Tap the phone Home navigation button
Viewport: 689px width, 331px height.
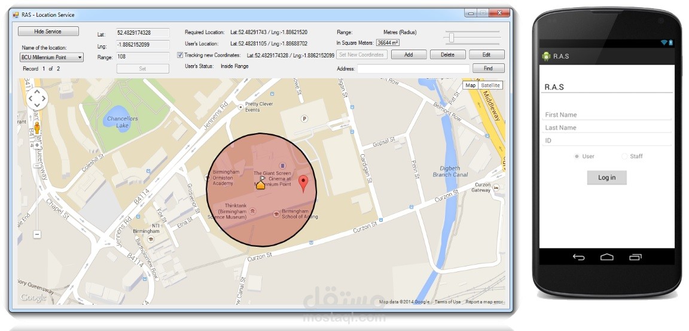[x=607, y=258]
